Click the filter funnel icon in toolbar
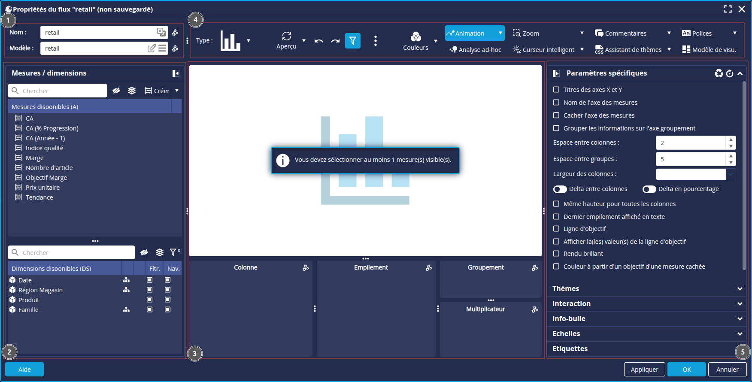752x382 pixels. [x=352, y=41]
